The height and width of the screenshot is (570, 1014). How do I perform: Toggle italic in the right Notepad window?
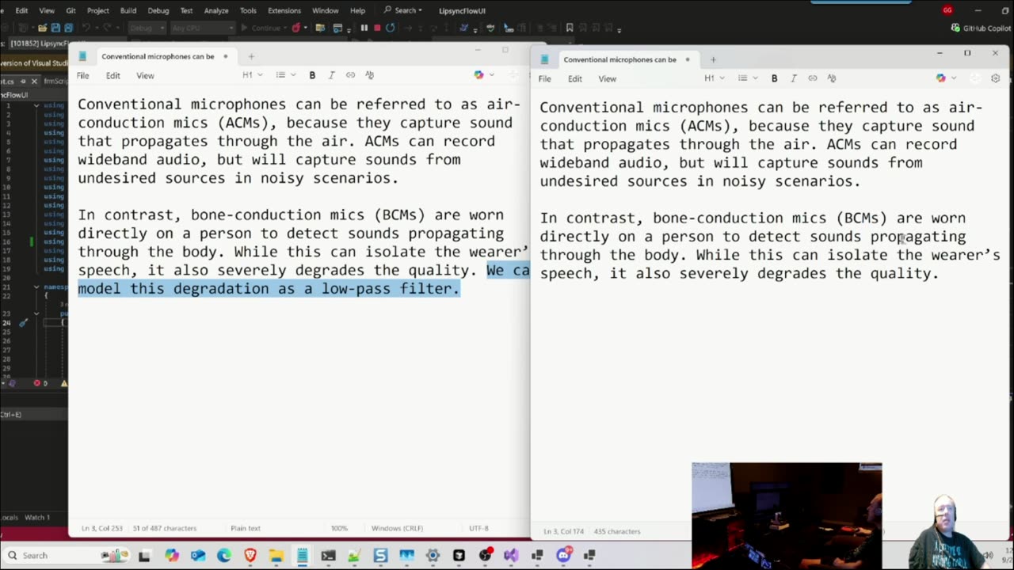point(793,78)
